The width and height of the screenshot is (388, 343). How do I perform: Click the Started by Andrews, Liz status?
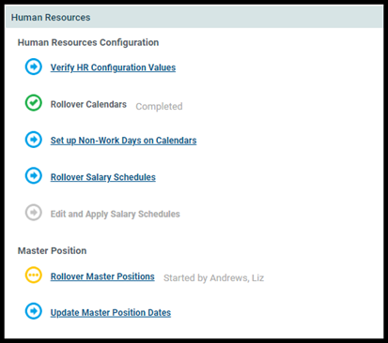pyautogui.click(x=214, y=278)
